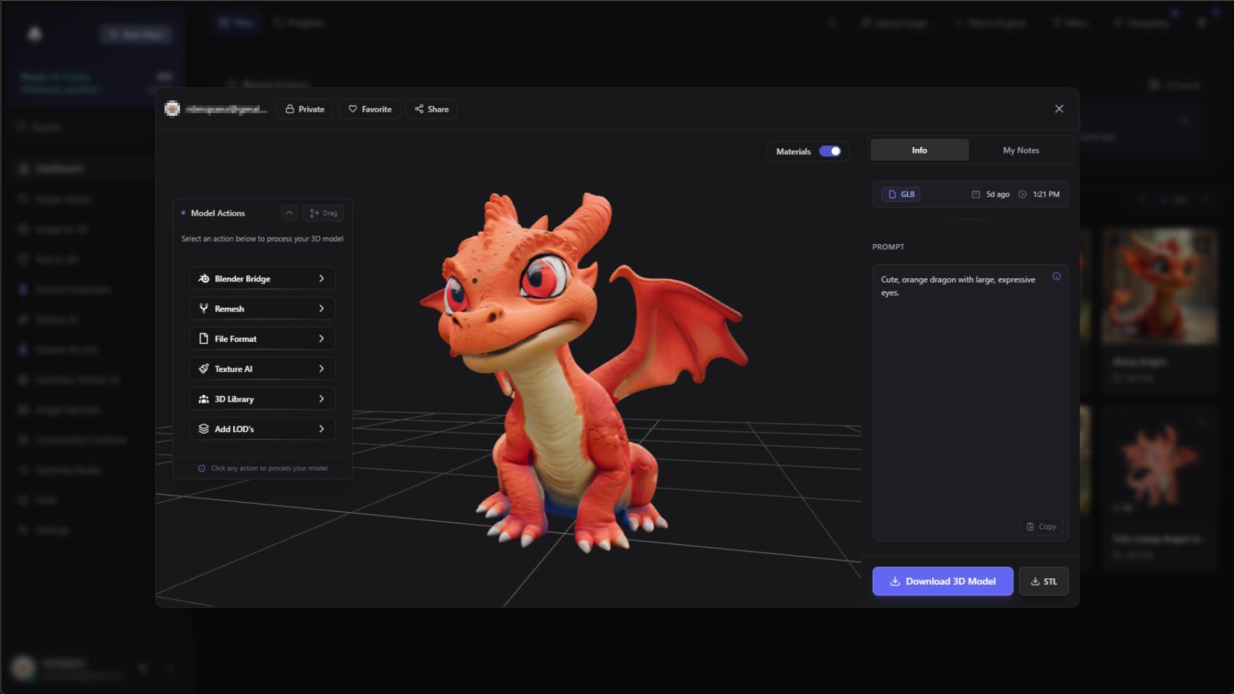1234x694 pixels.
Task: Switch to the My Notes tab
Action: pyautogui.click(x=1021, y=150)
